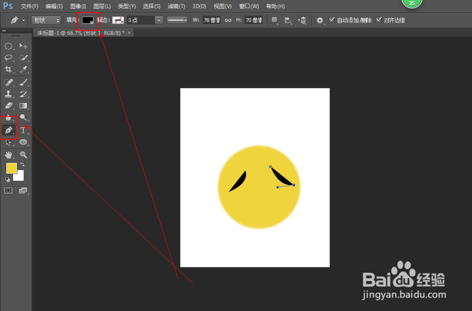Open the 形状 tool mode dropdown
This screenshot has width=472, height=311.
(x=46, y=20)
